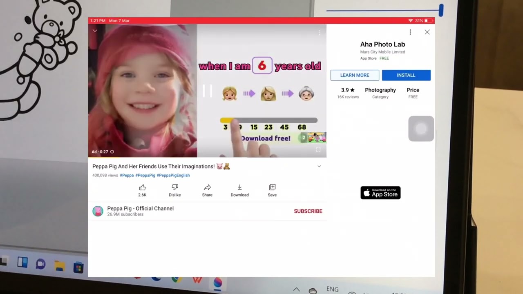Tap the Mars City Mobile Limited developer name
Viewport: 523px width, 294px height.
click(x=383, y=52)
